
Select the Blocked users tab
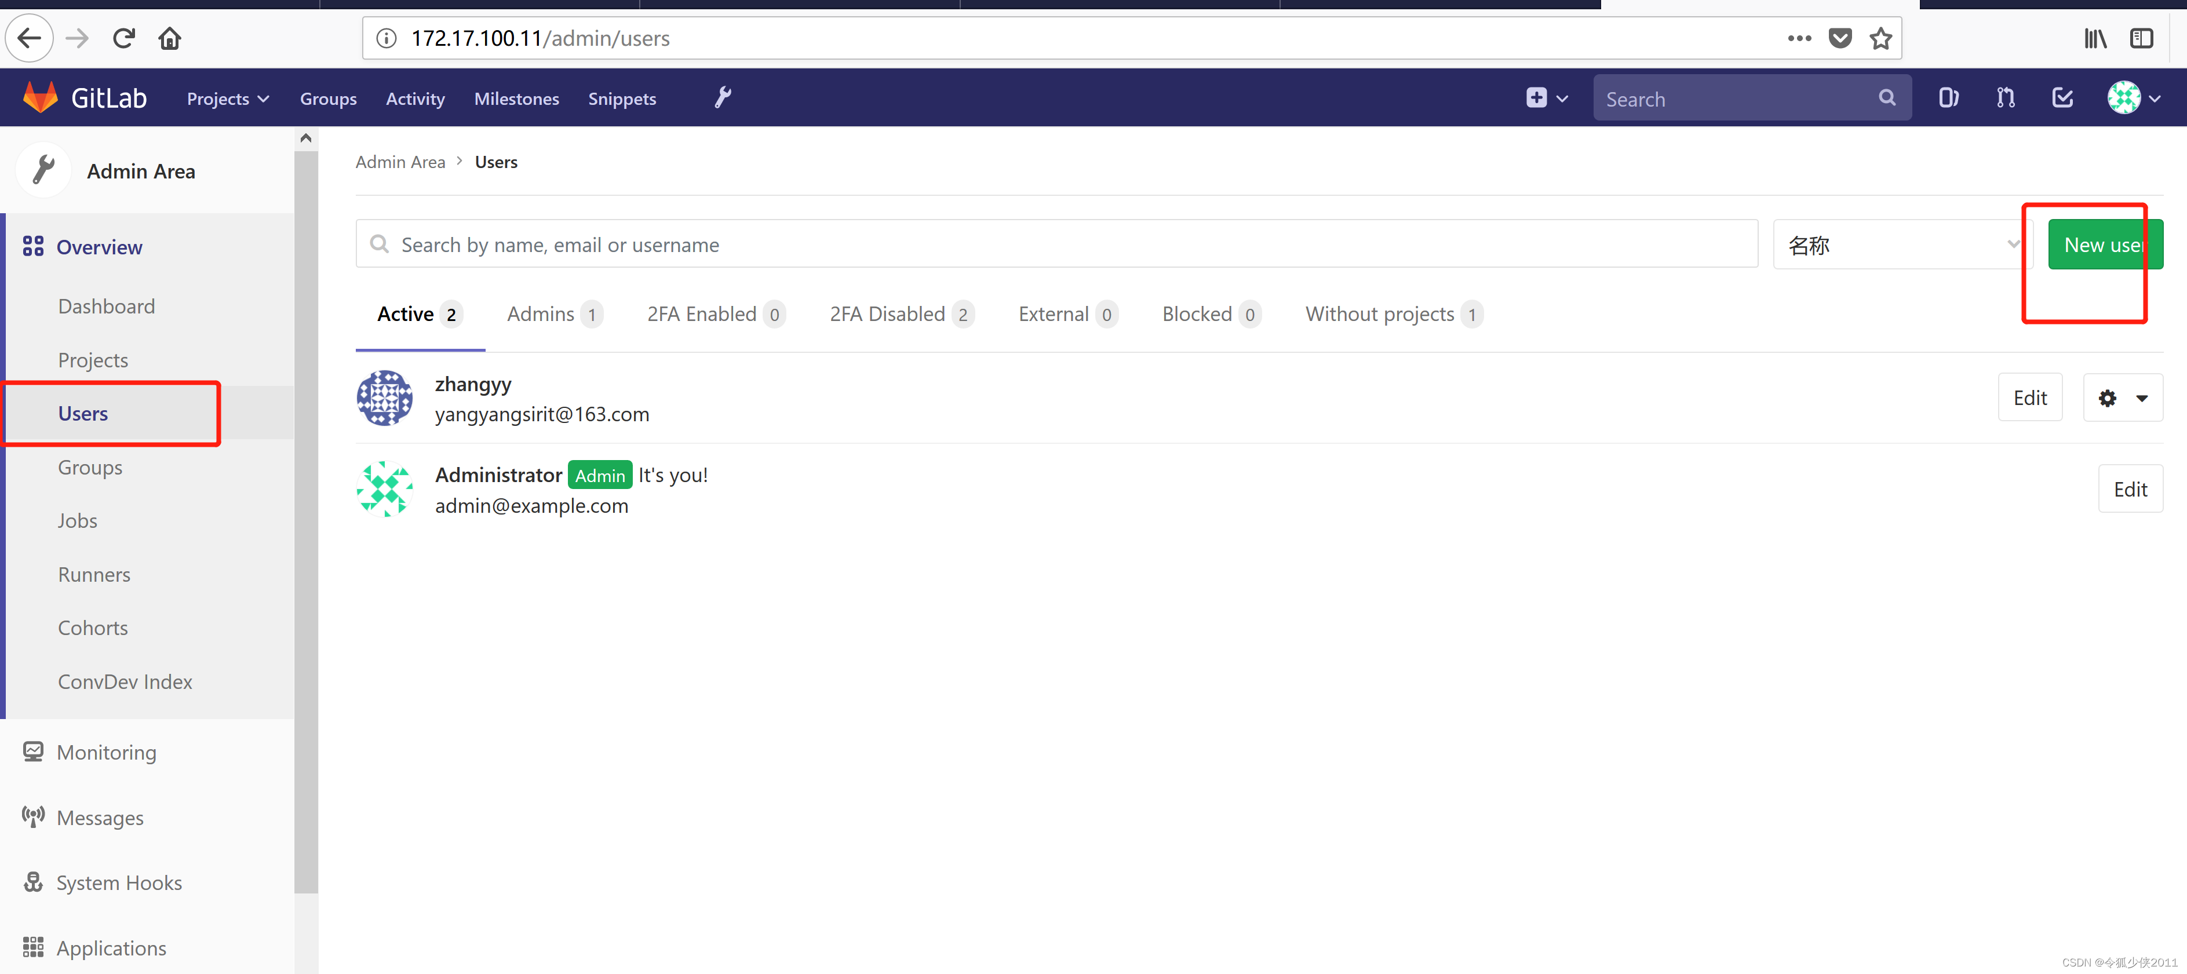(x=1210, y=314)
